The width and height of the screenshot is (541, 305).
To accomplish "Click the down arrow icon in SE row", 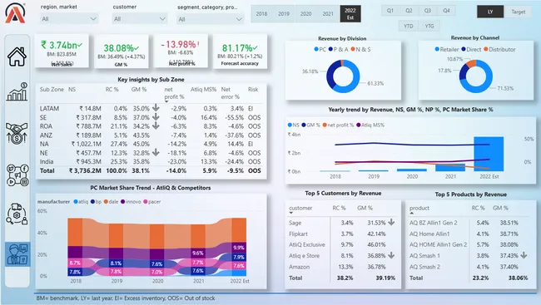I will 156,117.
